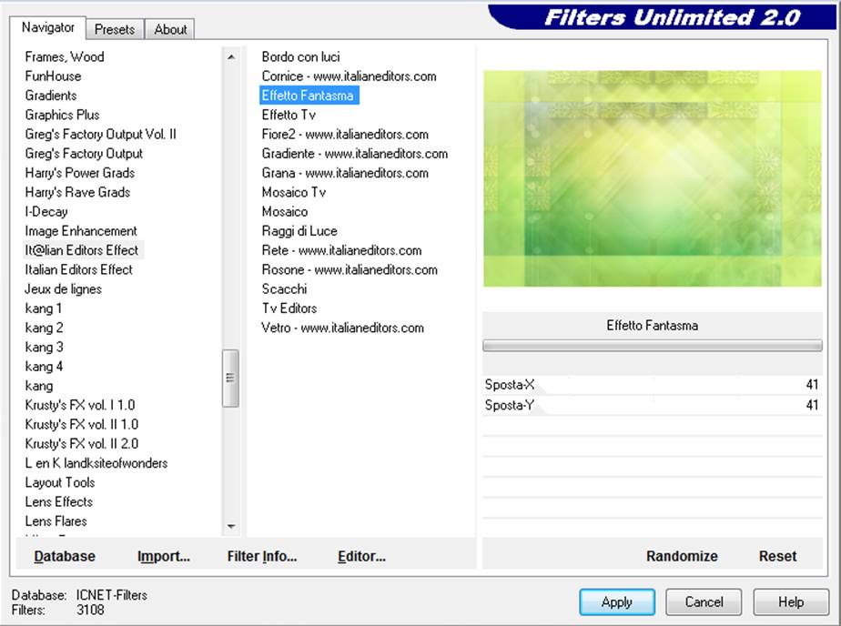
Task: Open Filter Info... dialog
Action: coord(262,556)
